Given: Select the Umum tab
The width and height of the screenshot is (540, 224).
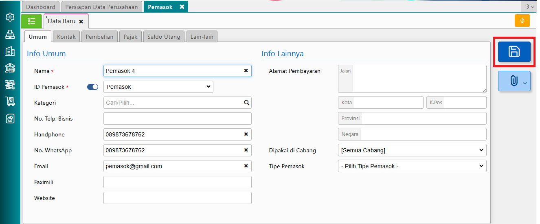Looking at the screenshot, I should [38, 37].
